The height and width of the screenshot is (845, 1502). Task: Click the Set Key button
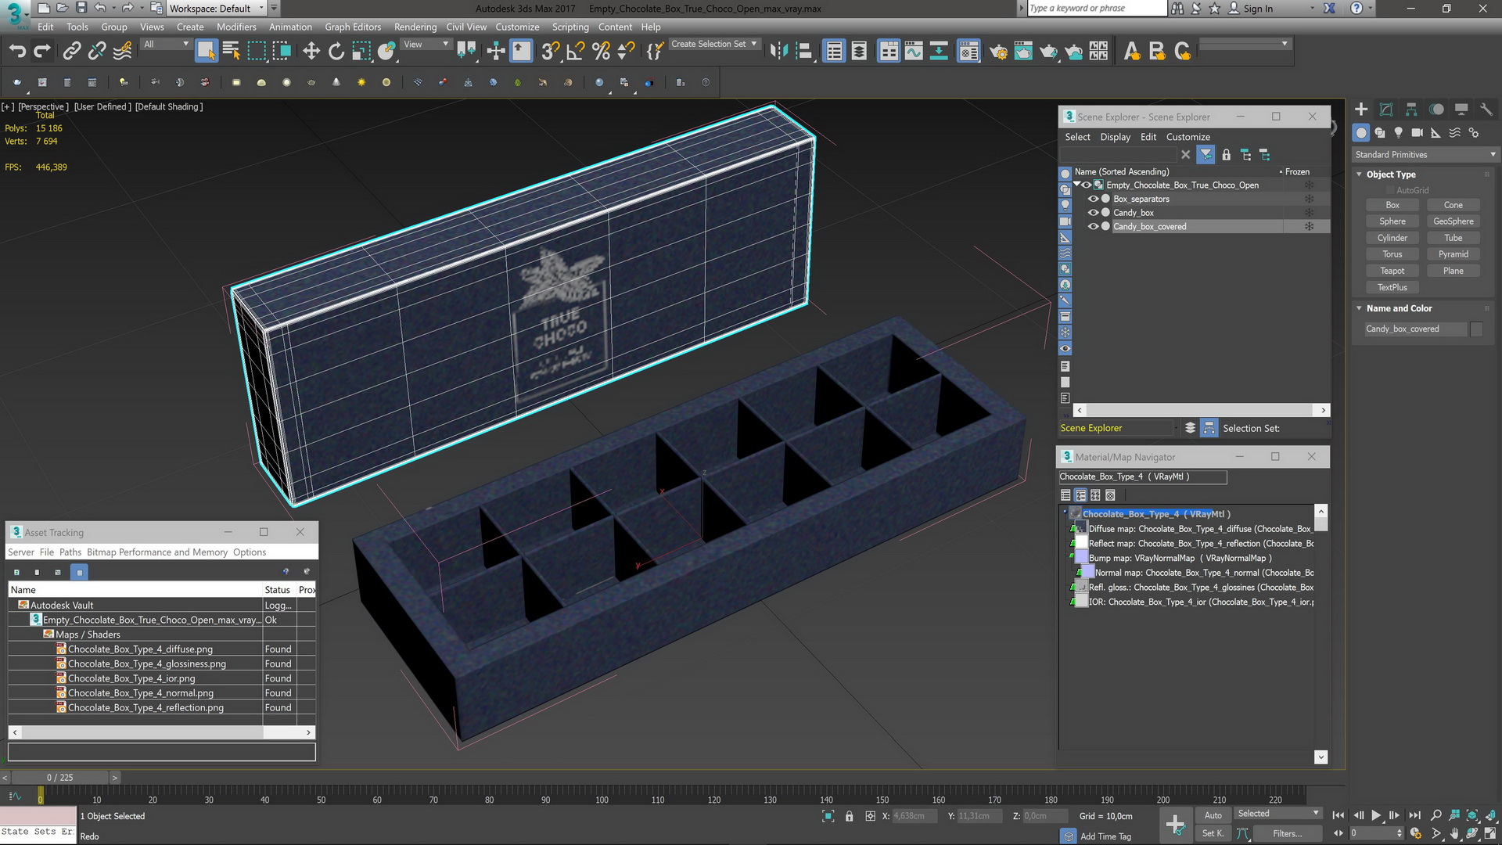pos(1213,833)
